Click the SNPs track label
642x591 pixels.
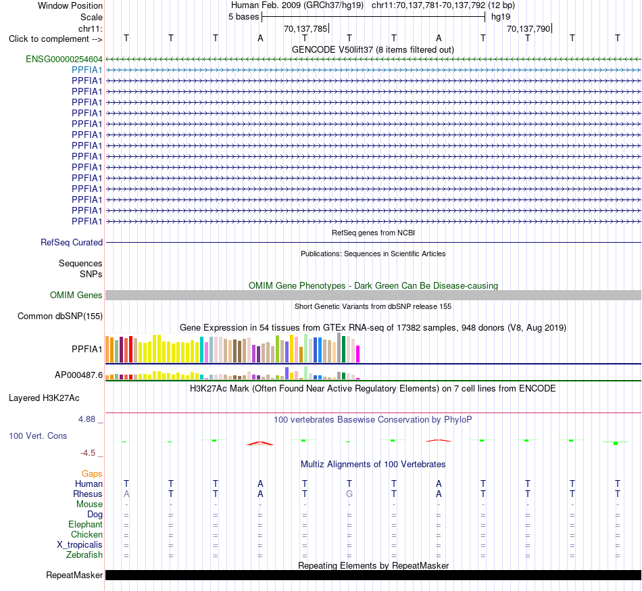[x=91, y=274]
